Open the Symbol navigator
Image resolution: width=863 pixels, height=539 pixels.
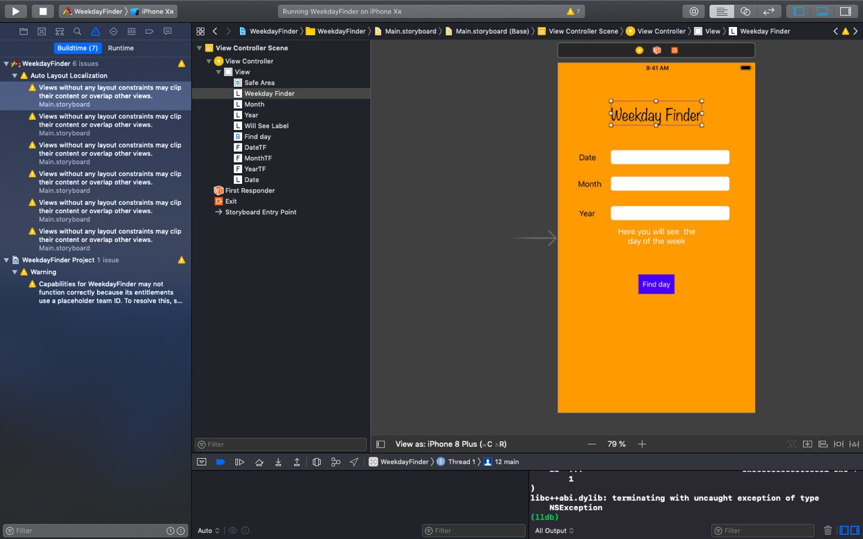point(59,32)
